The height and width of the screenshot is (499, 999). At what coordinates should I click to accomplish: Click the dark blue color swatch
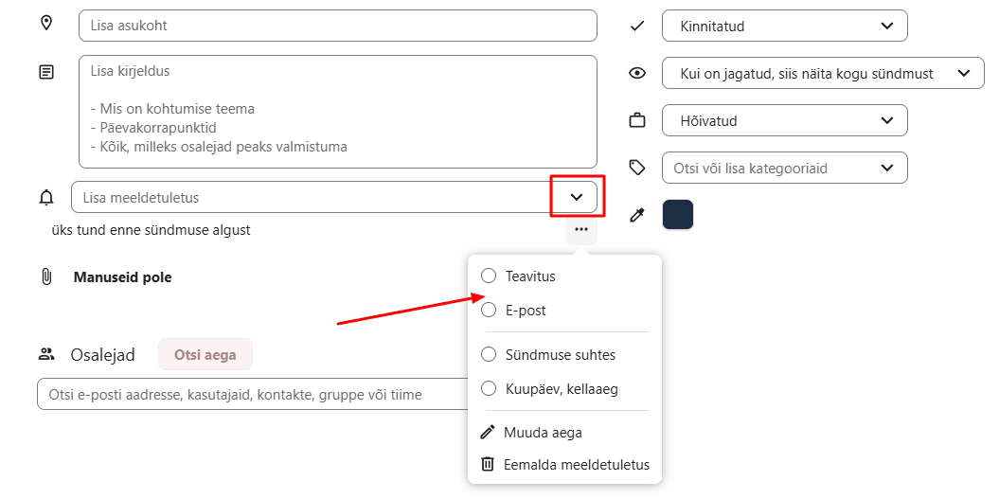(x=678, y=215)
